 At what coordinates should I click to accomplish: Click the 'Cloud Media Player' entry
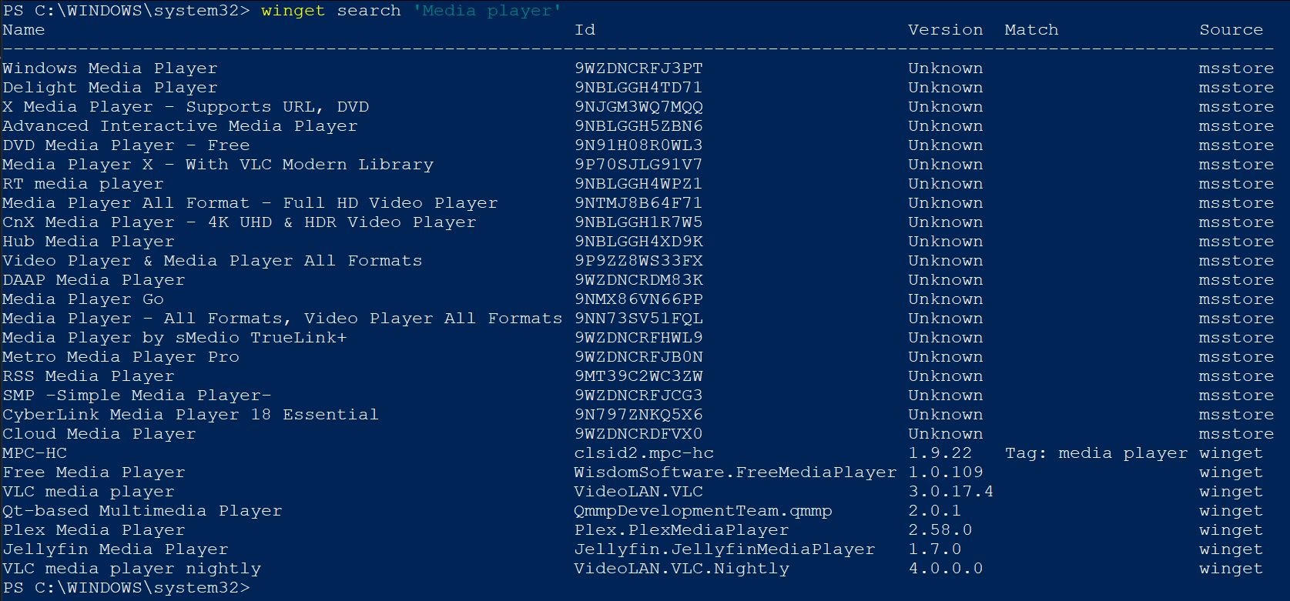pyautogui.click(x=99, y=434)
